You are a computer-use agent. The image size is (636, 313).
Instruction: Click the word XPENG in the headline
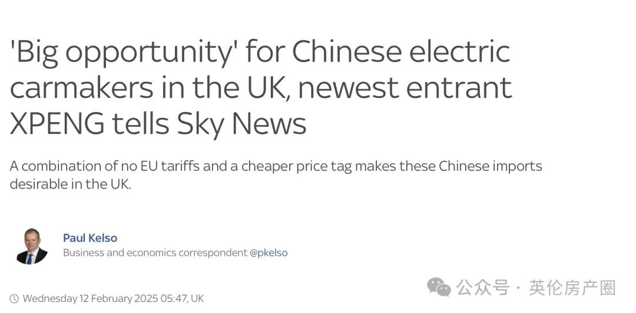[57, 123]
